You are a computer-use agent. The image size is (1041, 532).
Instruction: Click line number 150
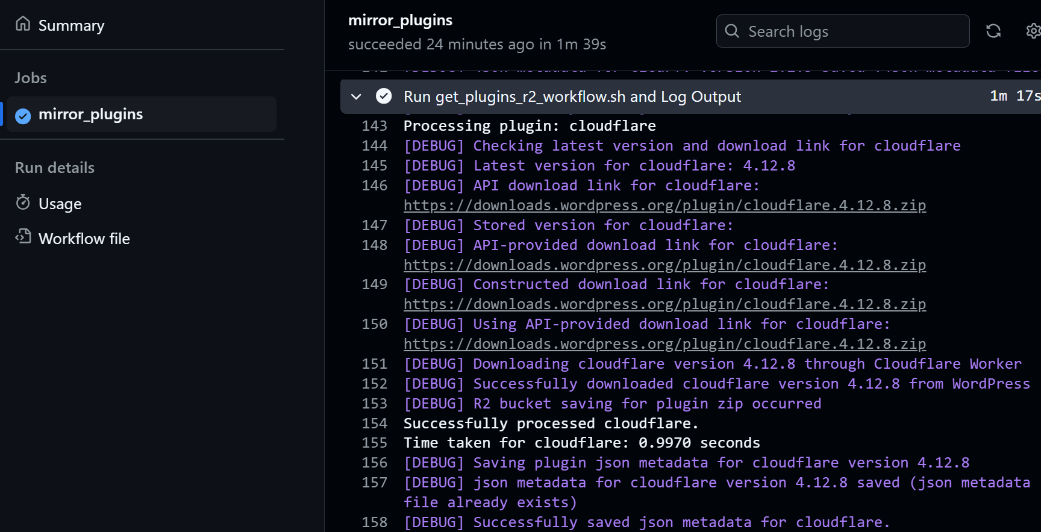[374, 324]
